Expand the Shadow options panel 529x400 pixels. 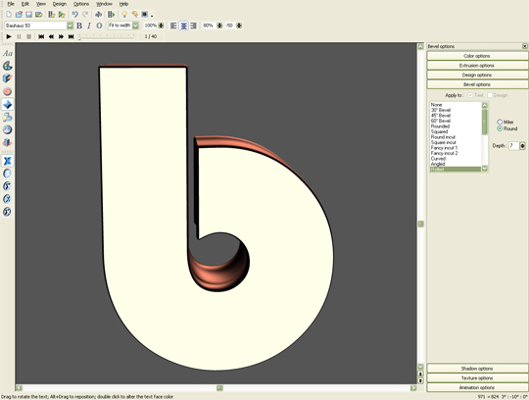pos(477,369)
